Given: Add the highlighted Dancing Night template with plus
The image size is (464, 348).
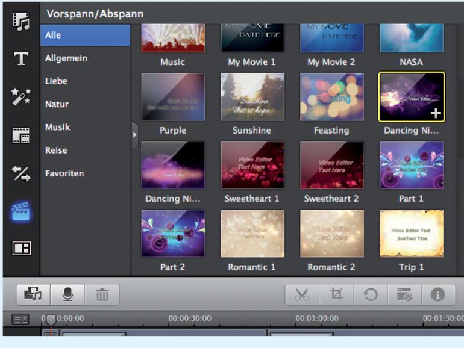Looking at the screenshot, I should (436, 113).
